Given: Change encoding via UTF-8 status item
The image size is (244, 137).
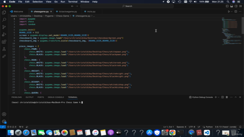Looking at the screenshot, I should point(192,127).
